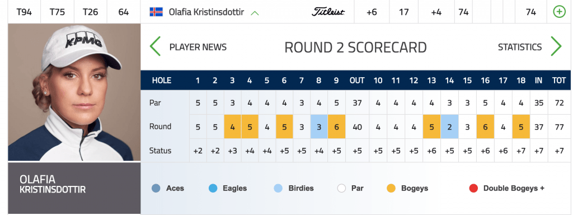Screen dimensions: 573x215
Task: Click the green plus add-player icon
Action: (x=559, y=12)
